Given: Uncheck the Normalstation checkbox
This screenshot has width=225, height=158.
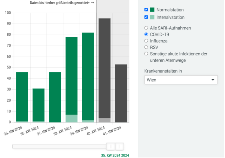Looking at the screenshot, I should pos(146,9).
